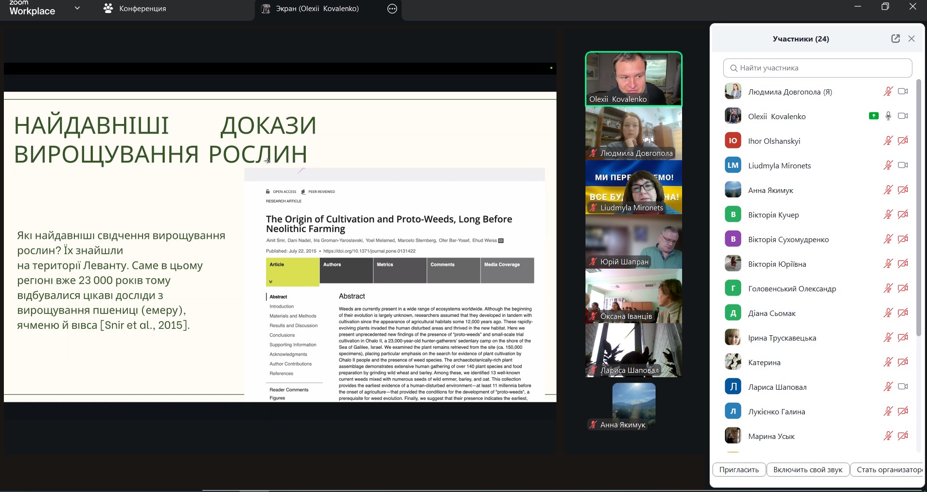Toggle camera-off icon for Діана Сьомак
The width and height of the screenshot is (927, 492).
[902, 313]
